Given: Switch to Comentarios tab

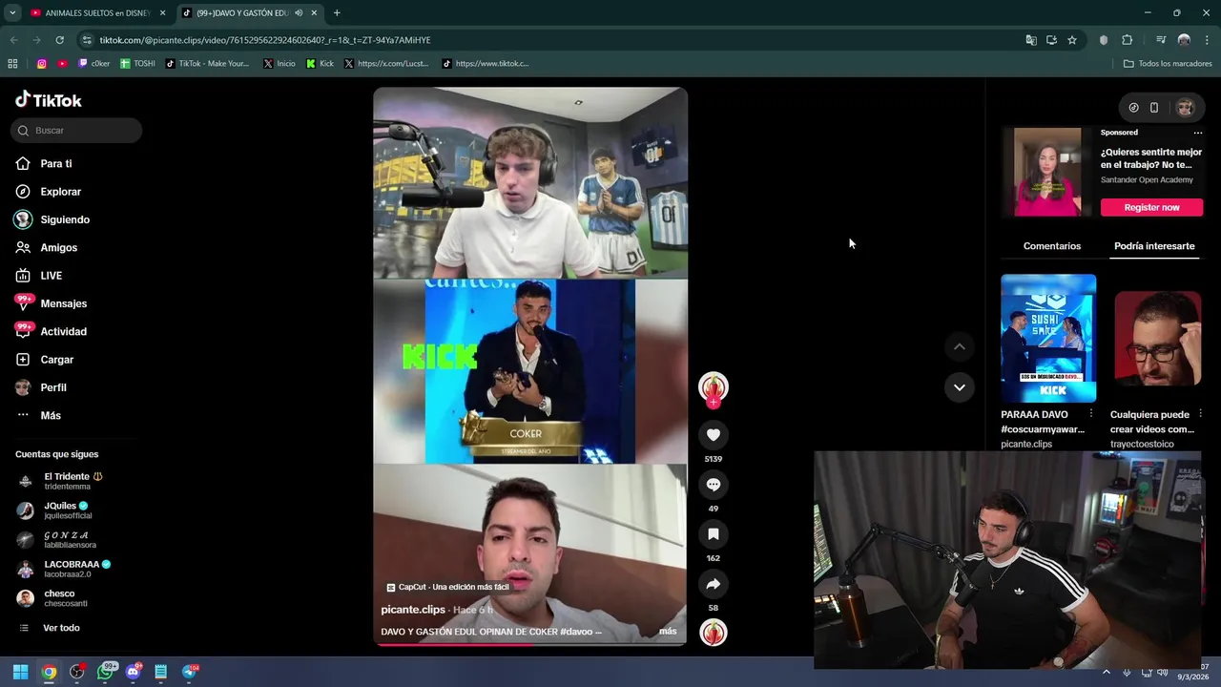Looking at the screenshot, I should coord(1052,246).
